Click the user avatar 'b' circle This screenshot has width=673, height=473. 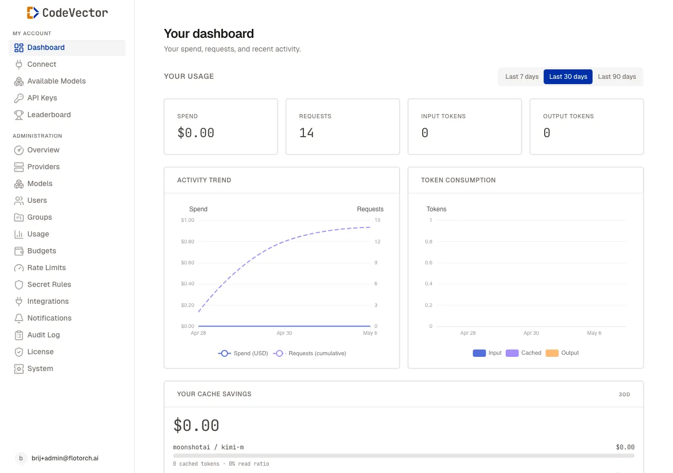(x=21, y=458)
